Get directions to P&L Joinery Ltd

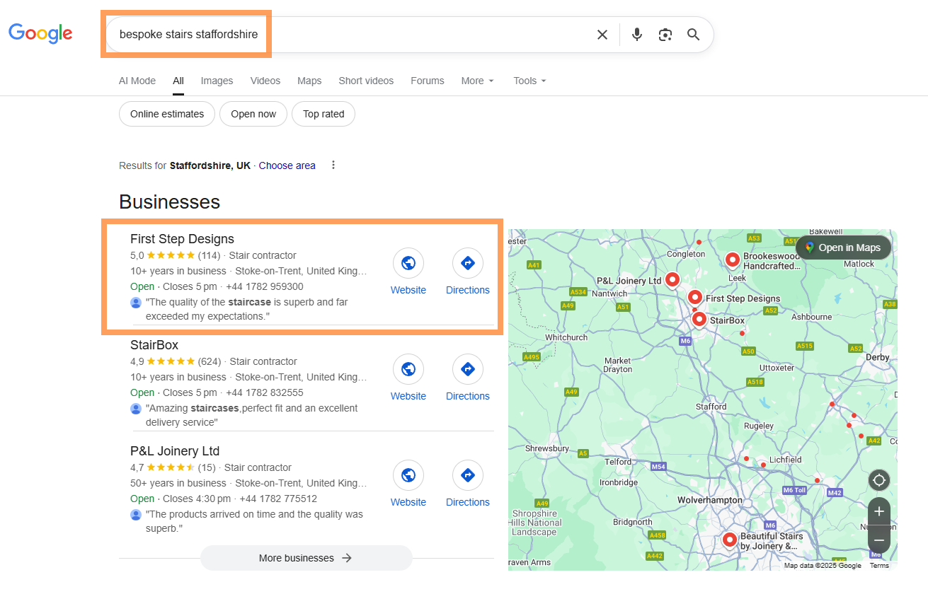(x=467, y=476)
